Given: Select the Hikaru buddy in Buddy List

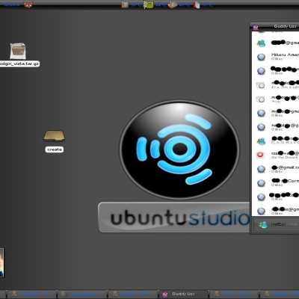Looking at the screenshot, I should tap(275, 57).
